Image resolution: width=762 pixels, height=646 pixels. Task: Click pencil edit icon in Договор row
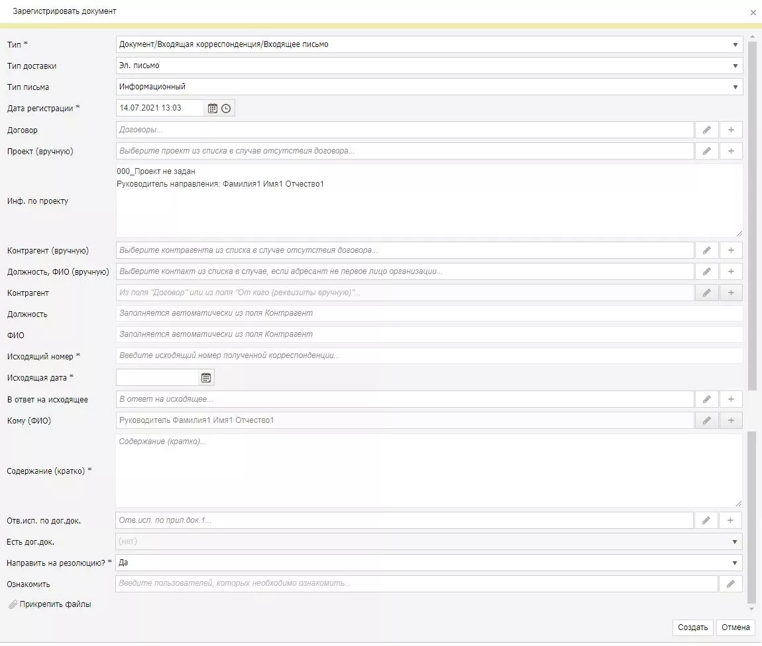tap(706, 130)
